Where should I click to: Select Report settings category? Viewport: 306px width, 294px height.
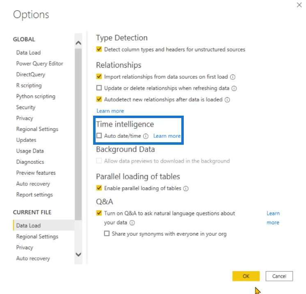34,195
